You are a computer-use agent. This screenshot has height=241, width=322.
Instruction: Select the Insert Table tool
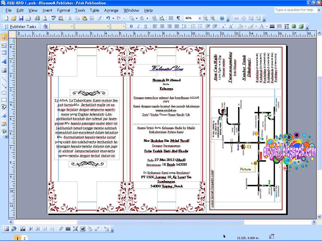point(4,53)
